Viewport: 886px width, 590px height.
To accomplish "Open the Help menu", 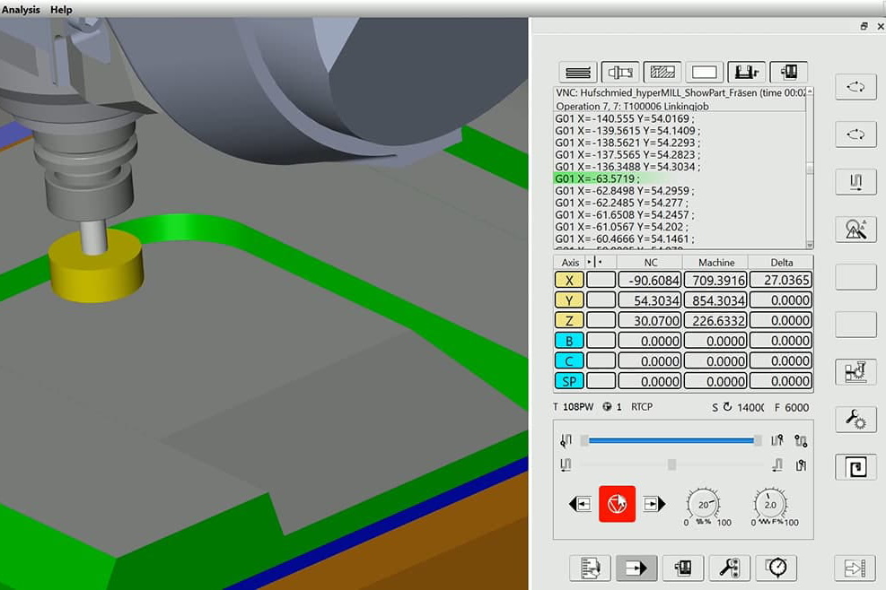I will pyautogui.click(x=60, y=9).
